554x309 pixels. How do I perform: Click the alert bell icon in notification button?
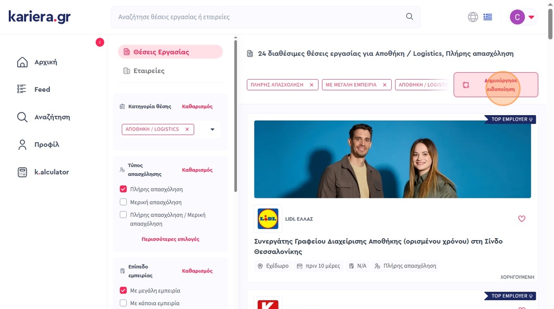tap(465, 85)
